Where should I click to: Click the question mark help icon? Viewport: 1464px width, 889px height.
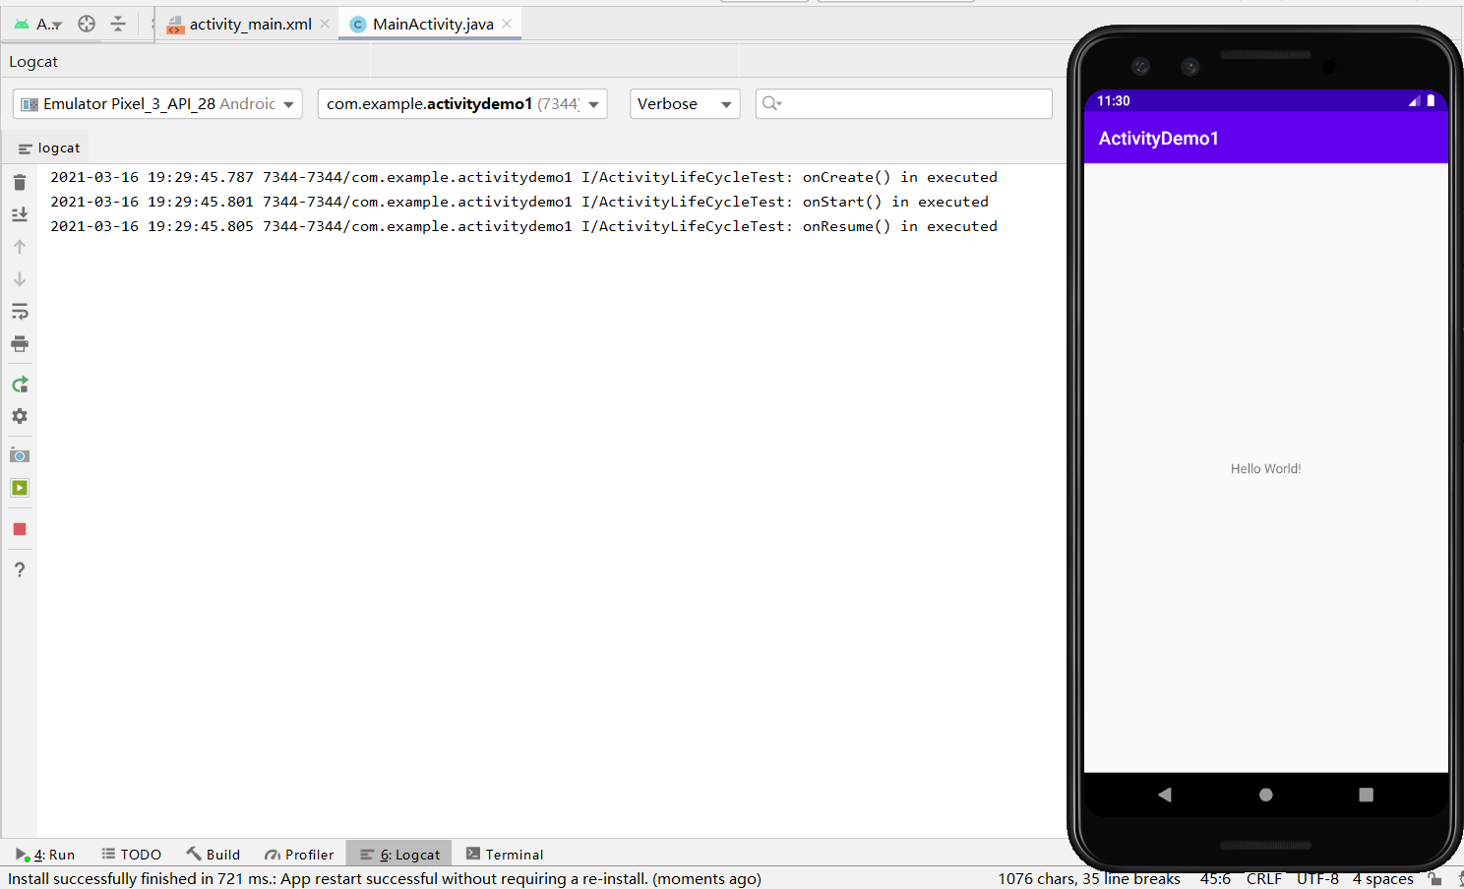(20, 569)
